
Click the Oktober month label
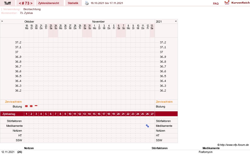pos(29,22)
